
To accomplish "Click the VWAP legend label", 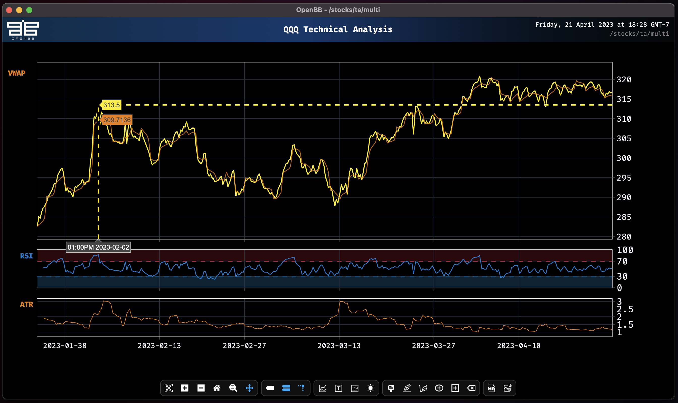I will click(17, 73).
